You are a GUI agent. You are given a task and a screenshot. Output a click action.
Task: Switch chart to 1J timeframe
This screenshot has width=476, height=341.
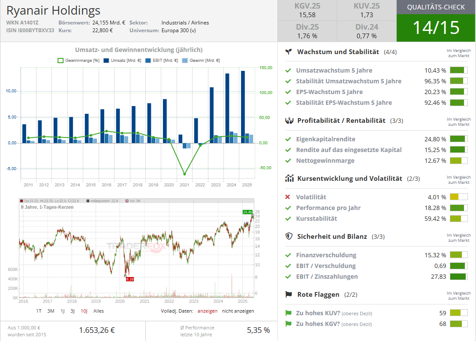tap(63, 311)
